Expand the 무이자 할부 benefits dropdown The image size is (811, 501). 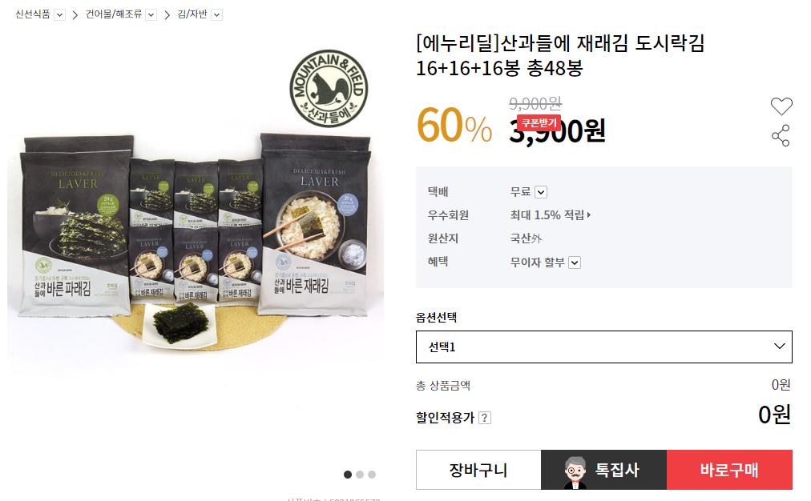click(575, 263)
